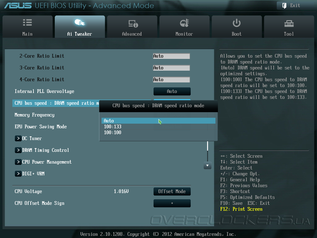Click the F1: General Help hint
Image resolution: width=317 pixels, height=238 pixels.
[240, 180]
